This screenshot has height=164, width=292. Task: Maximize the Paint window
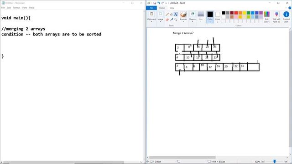(x=278, y=3)
